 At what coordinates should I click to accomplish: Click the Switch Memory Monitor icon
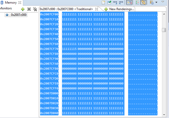152,2
